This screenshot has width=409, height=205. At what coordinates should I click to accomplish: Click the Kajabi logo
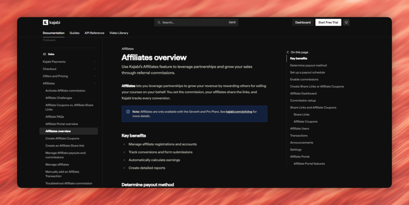click(x=52, y=22)
